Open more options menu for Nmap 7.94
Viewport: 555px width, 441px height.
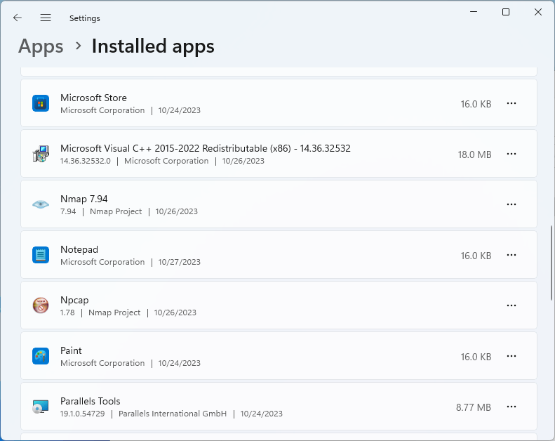coord(511,204)
